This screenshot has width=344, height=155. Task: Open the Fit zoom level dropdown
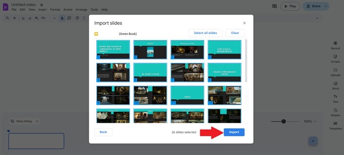49,18
